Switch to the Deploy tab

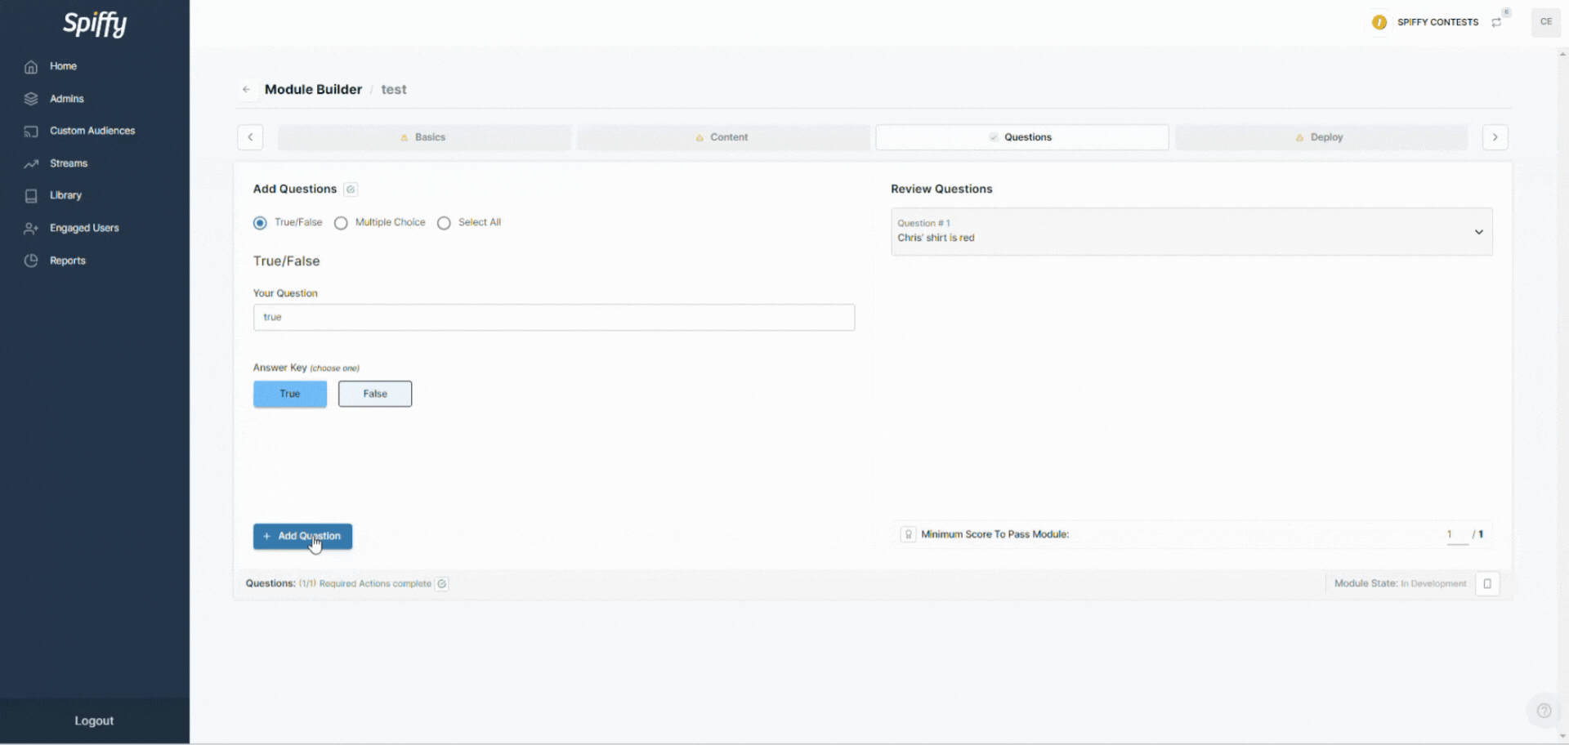1321,137
